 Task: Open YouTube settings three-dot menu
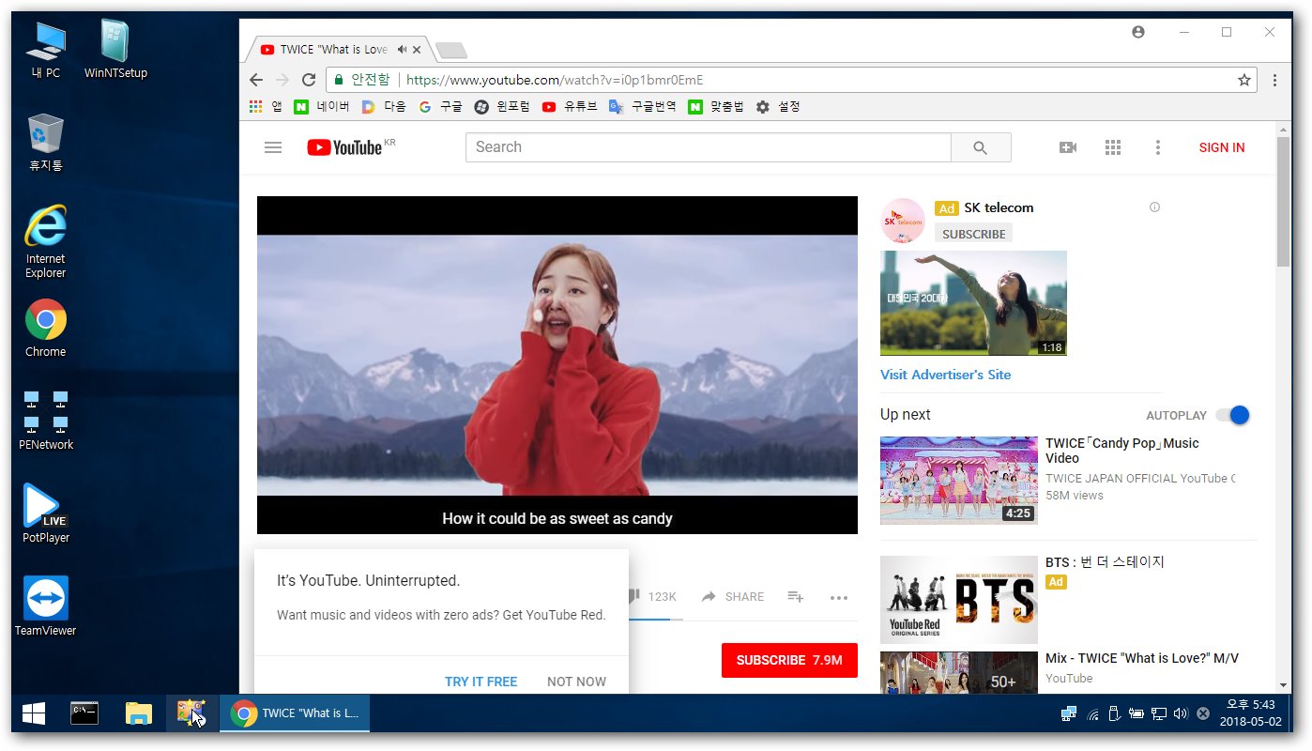[1158, 147]
